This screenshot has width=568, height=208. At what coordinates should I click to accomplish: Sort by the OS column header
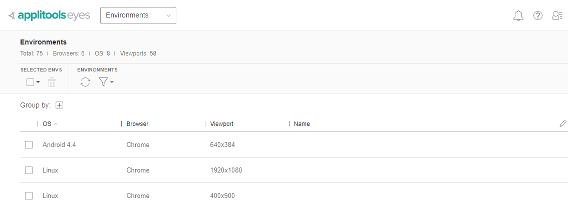tap(47, 124)
